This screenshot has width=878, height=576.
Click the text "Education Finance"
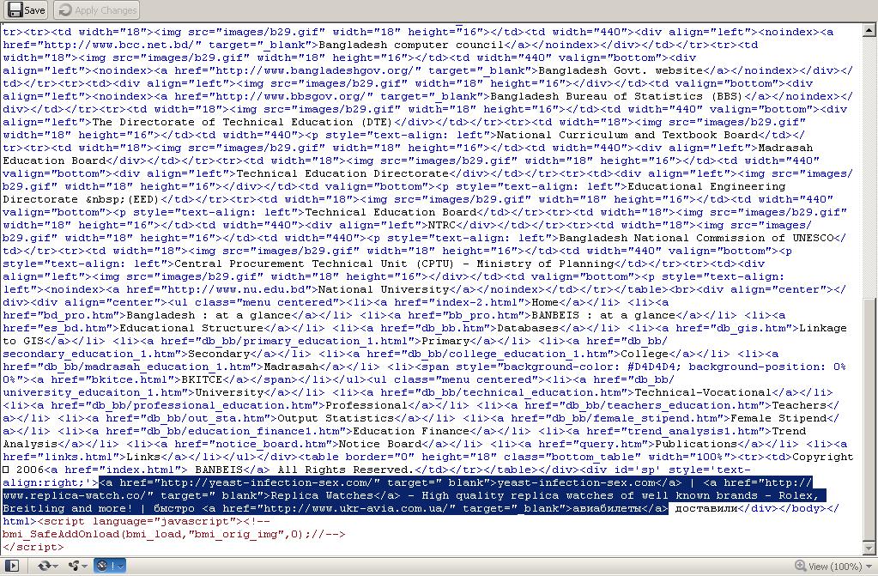point(411,432)
